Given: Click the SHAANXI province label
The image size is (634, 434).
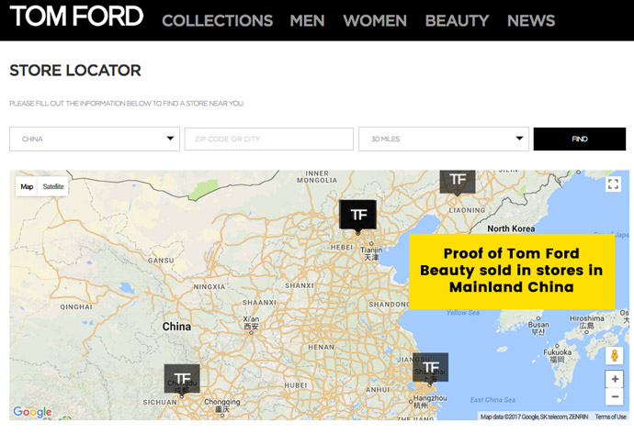Looking at the screenshot, I should 259,303.
